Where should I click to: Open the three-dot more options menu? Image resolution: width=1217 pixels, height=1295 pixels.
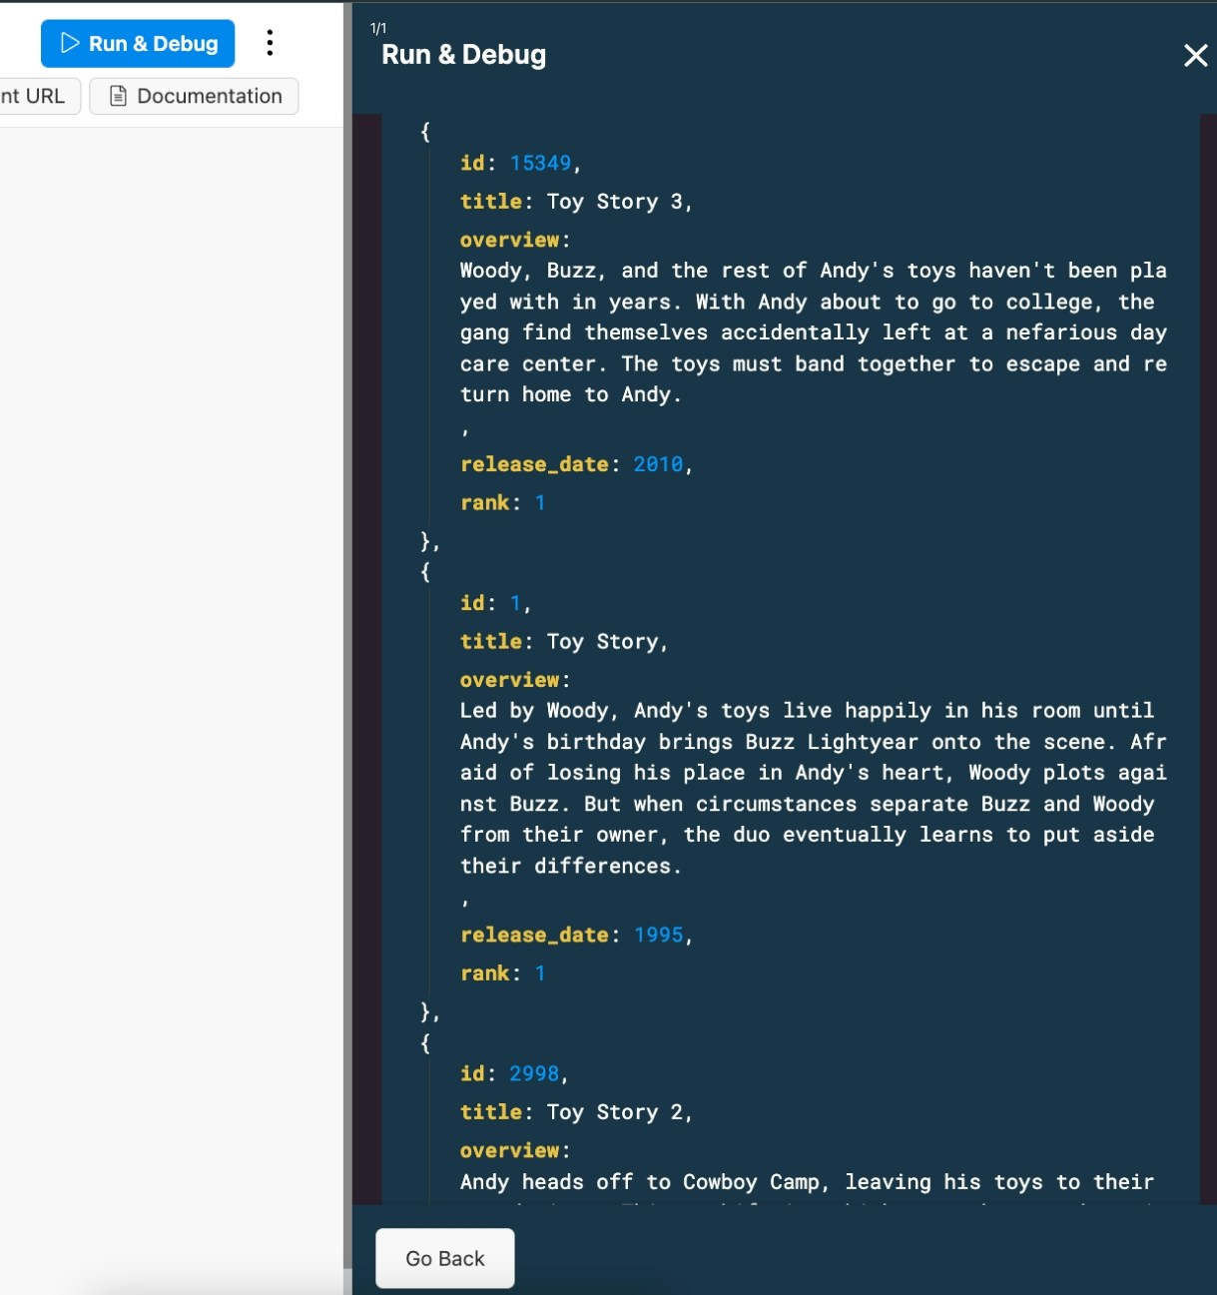click(x=270, y=43)
